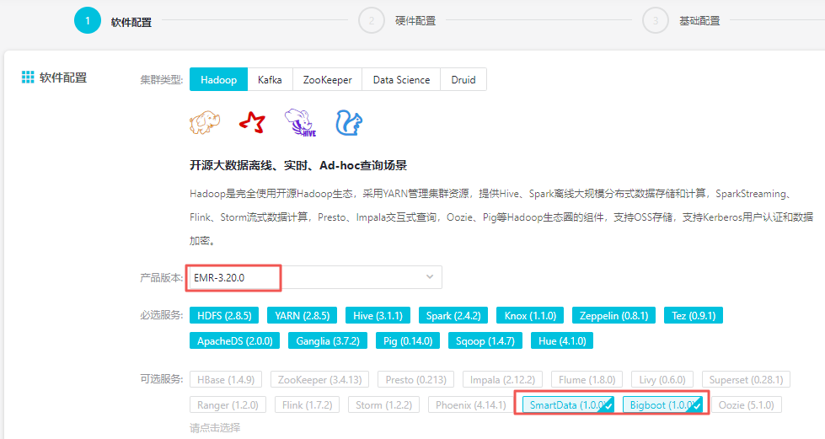The width and height of the screenshot is (825, 439).
Task: Enable the Phoenix (4.14.1) optional service
Action: (x=471, y=404)
